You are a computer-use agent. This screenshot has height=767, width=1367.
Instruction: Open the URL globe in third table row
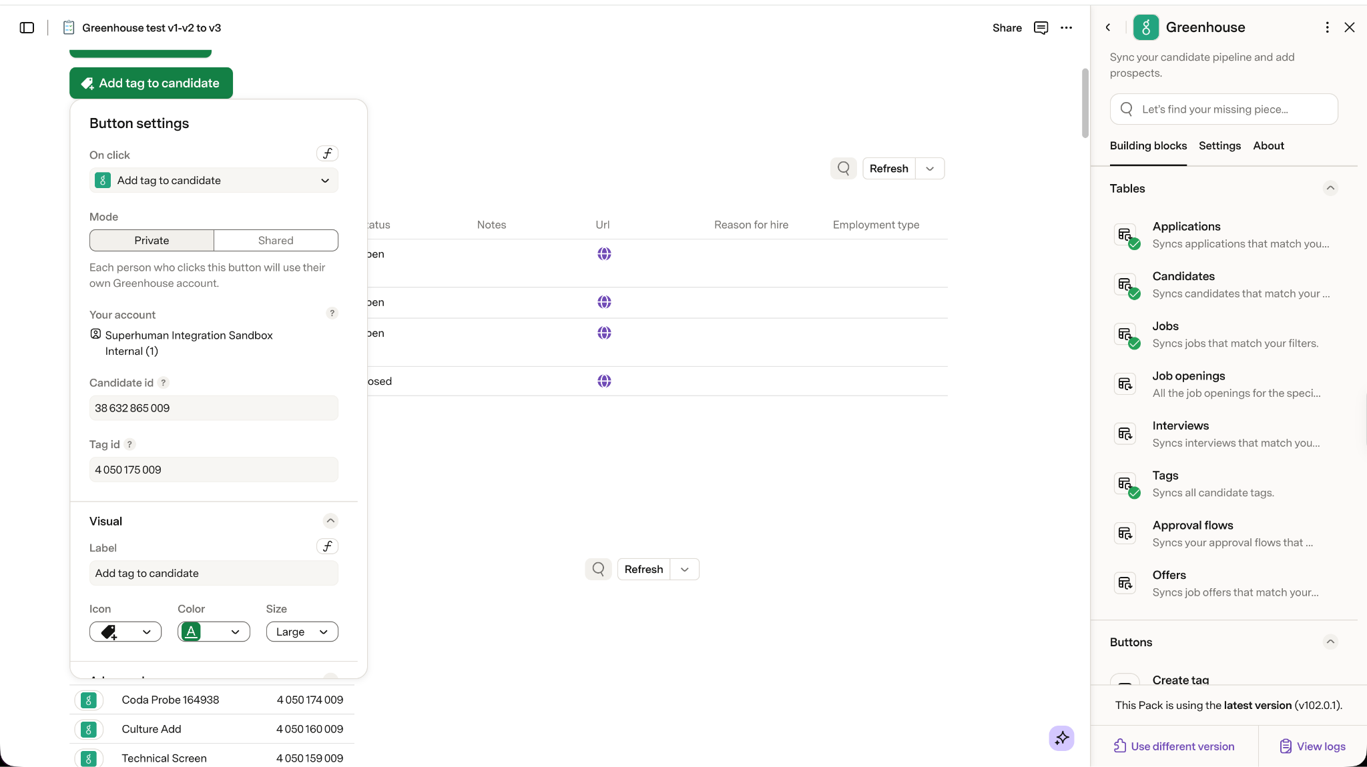(604, 333)
